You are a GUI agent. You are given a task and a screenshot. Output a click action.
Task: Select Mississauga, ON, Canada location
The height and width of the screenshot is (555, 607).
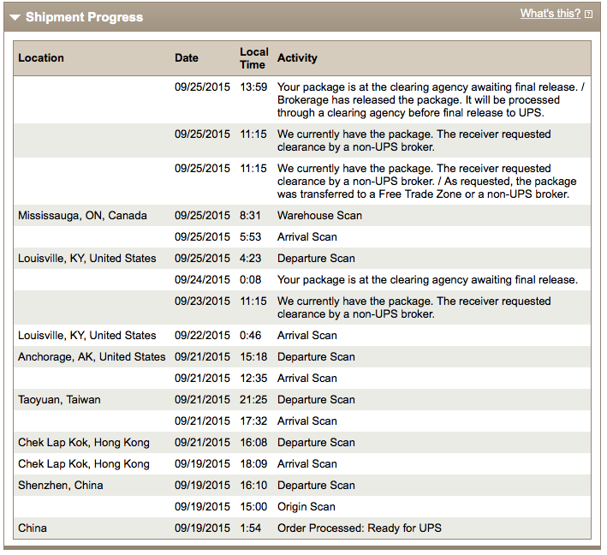(82, 215)
